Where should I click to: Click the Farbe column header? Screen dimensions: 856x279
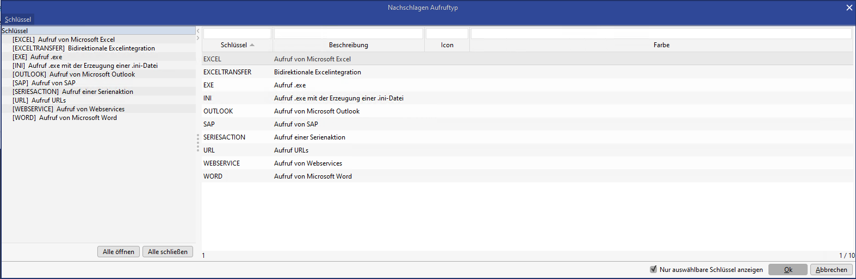661,45
